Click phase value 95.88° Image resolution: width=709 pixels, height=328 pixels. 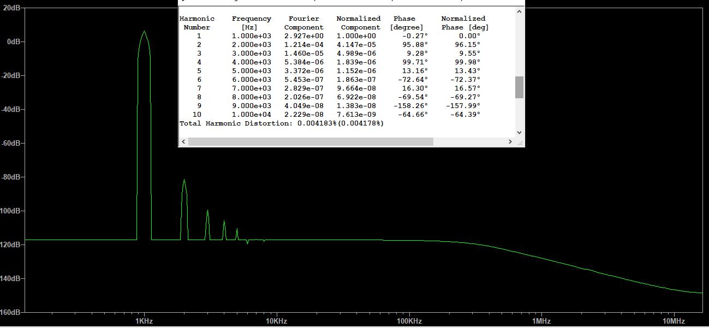click(x=415, y=45)
